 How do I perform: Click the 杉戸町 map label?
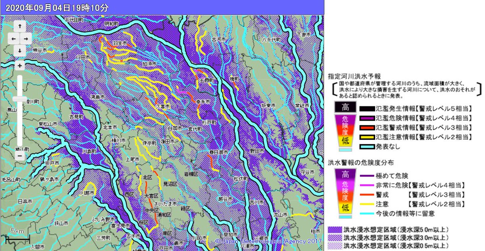click(209, 122)
